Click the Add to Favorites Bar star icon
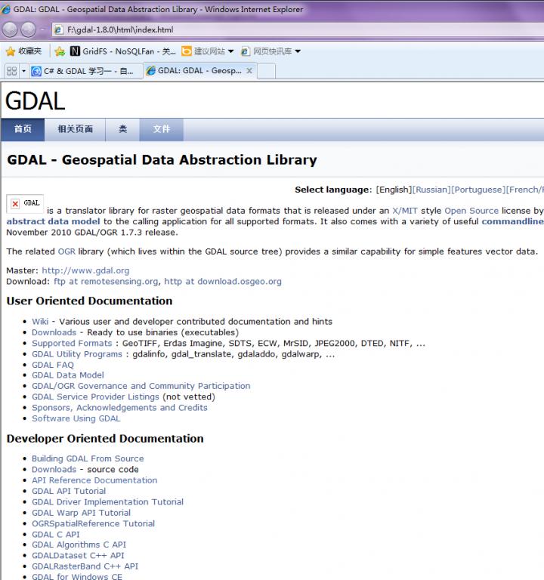This screenshot has width=544, height=580. coord(60,51)
